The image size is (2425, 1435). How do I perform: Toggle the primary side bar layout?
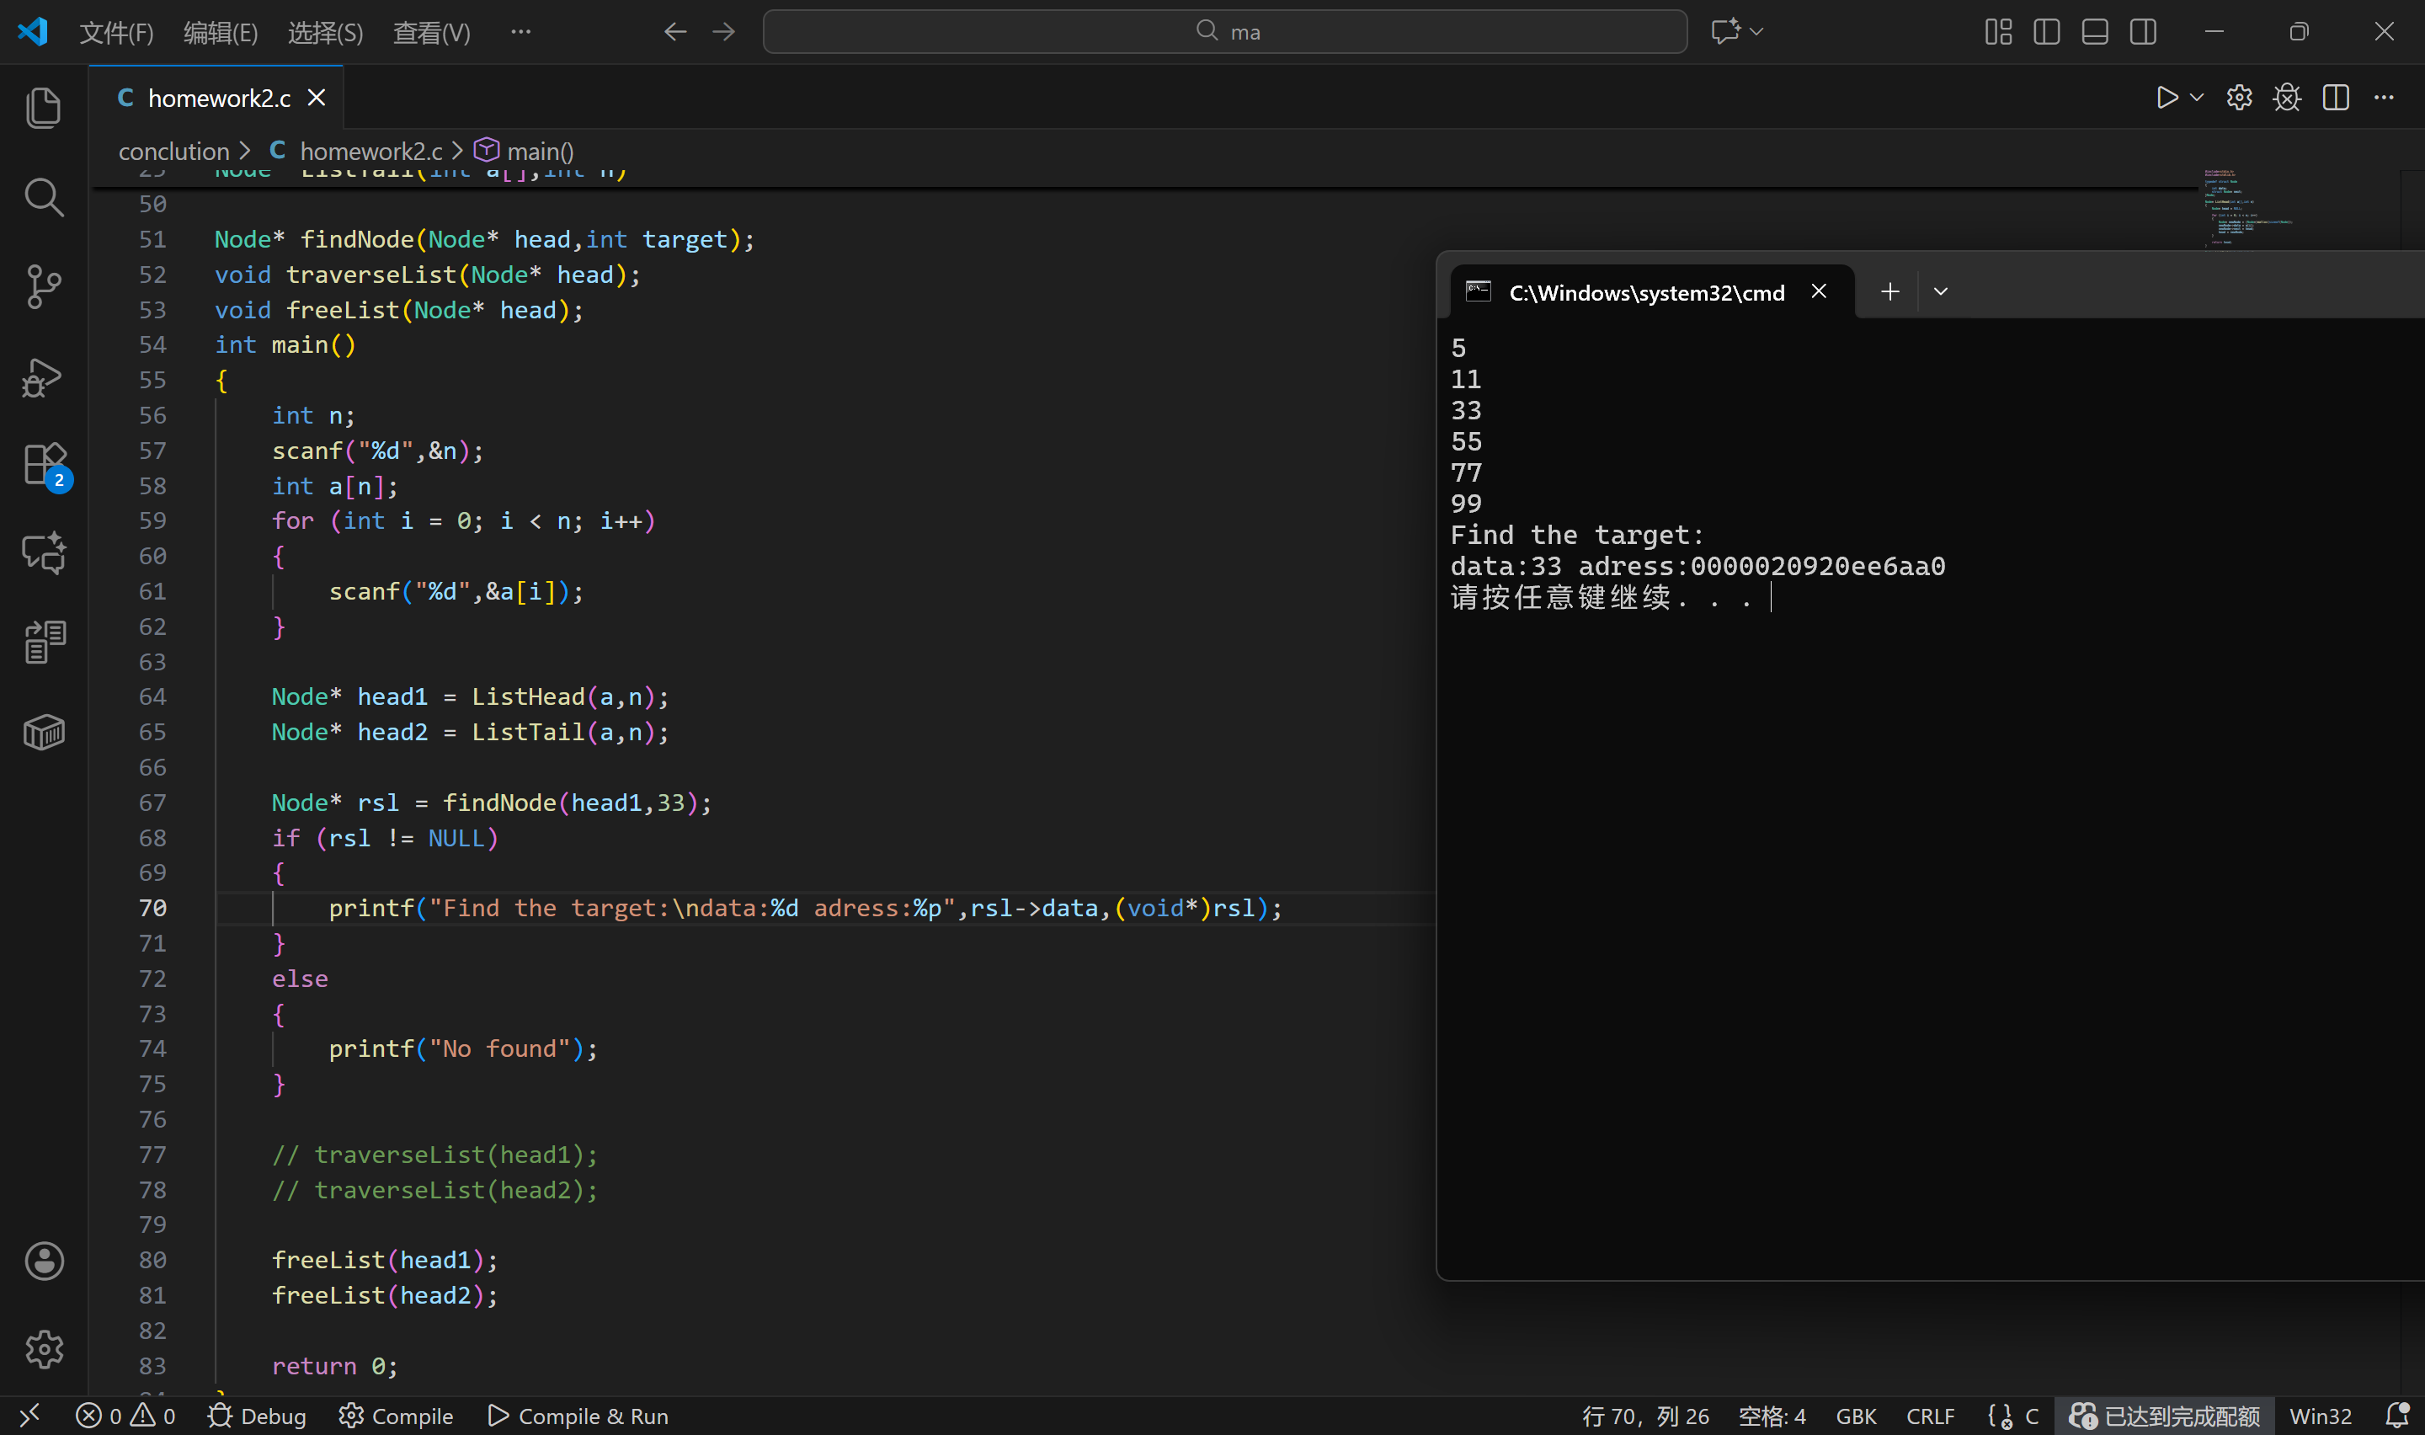click(2046, 32)
